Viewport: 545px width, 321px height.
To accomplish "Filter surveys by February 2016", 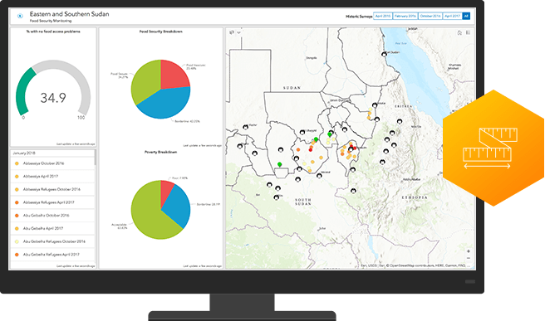I will pos(405,16).
